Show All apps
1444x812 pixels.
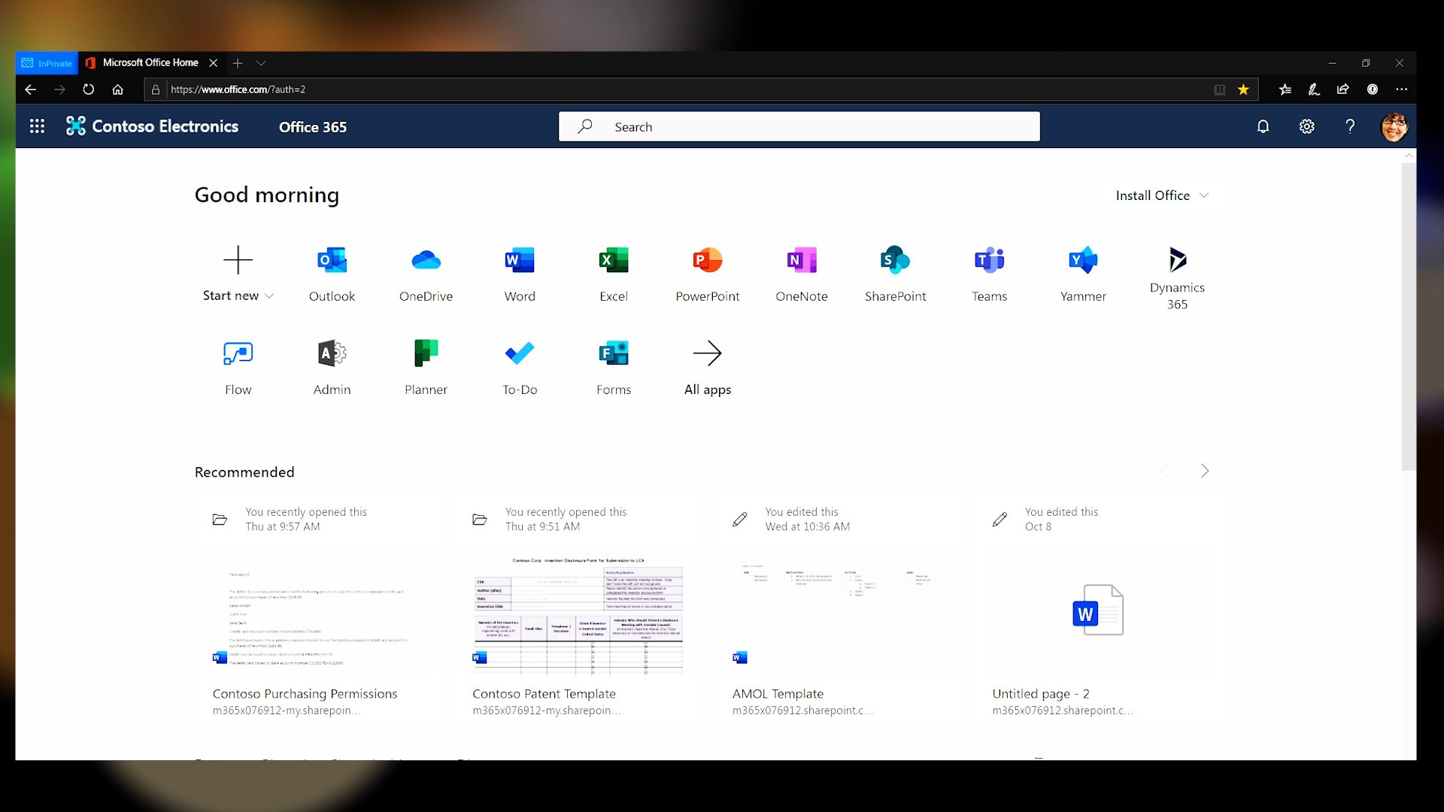(708, 368)
